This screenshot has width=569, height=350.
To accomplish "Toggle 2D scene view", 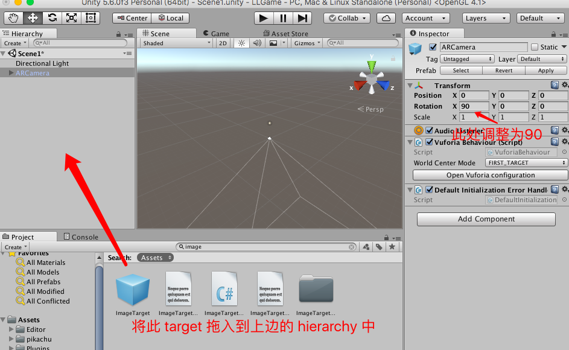I will coord(223,43).
